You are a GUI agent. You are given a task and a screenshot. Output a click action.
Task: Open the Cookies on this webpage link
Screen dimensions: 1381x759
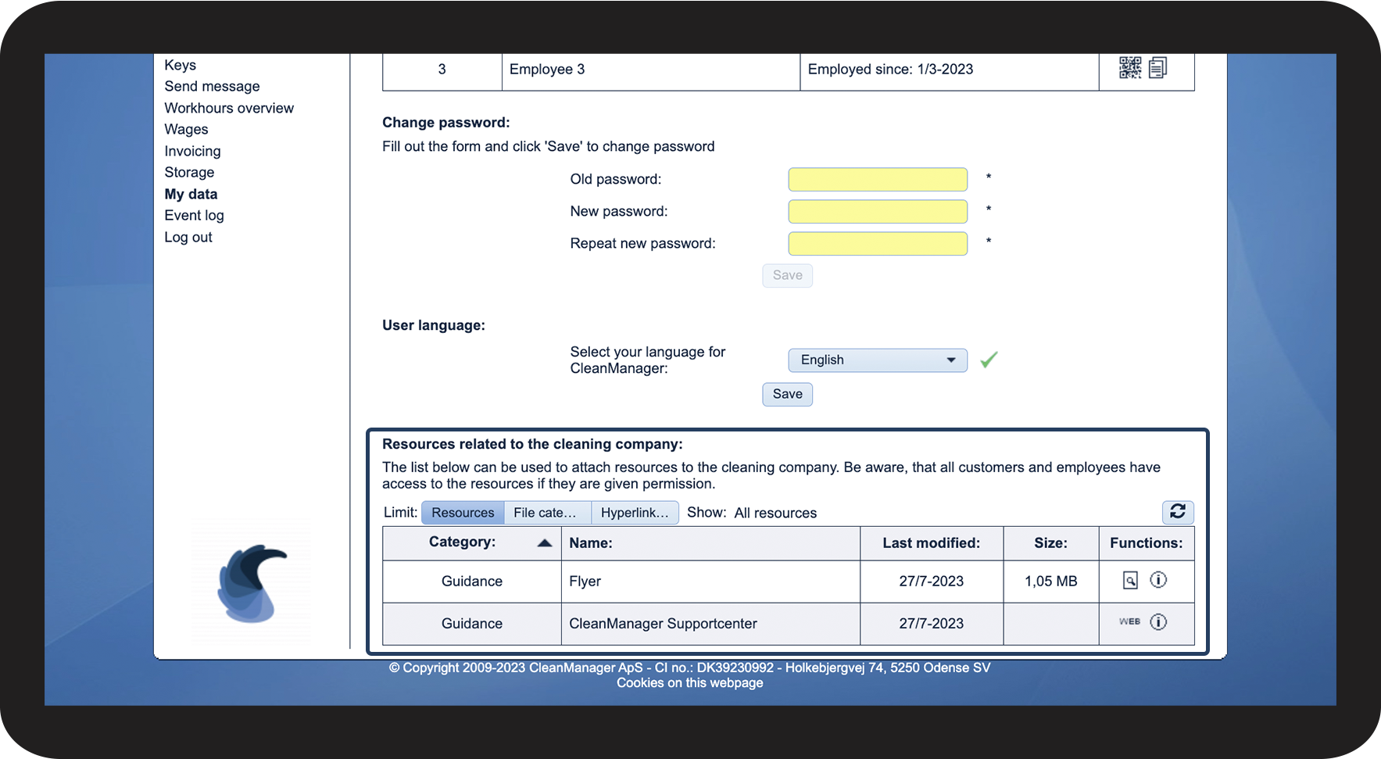click(689, 683)
